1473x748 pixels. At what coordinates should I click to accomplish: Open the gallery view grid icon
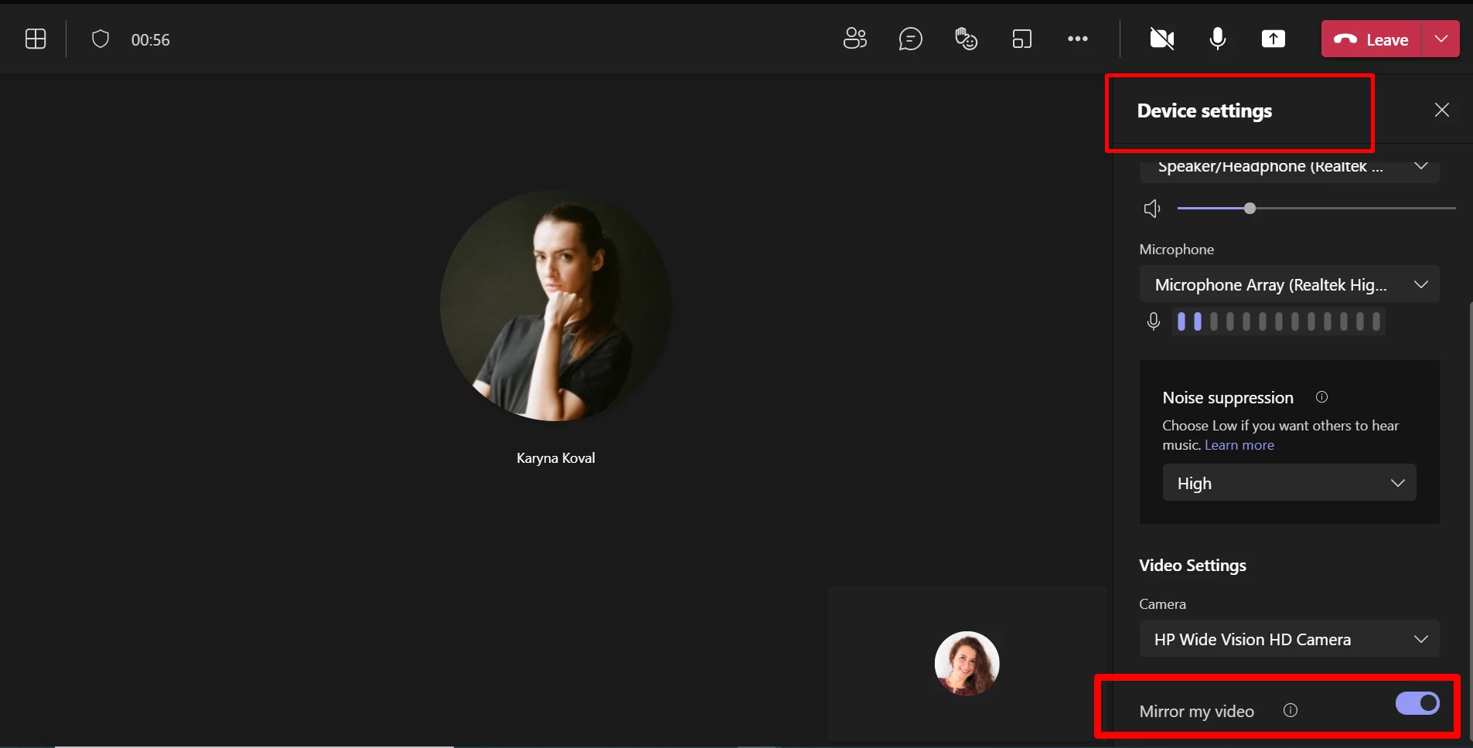[36, 39]
